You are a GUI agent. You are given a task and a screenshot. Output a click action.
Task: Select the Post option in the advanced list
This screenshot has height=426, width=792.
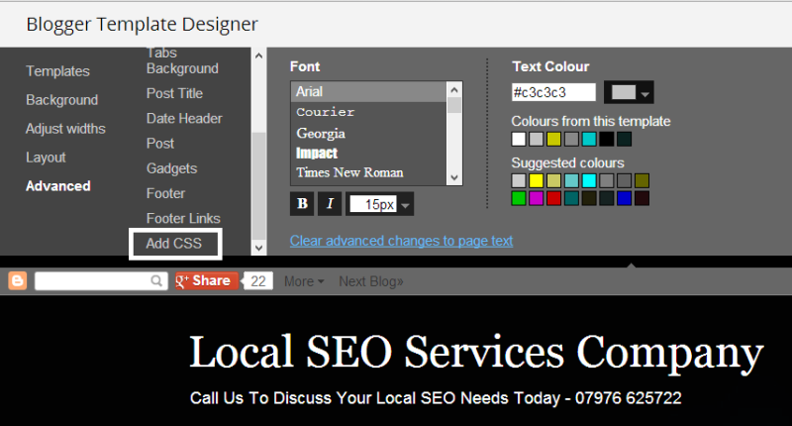(160, 144)
